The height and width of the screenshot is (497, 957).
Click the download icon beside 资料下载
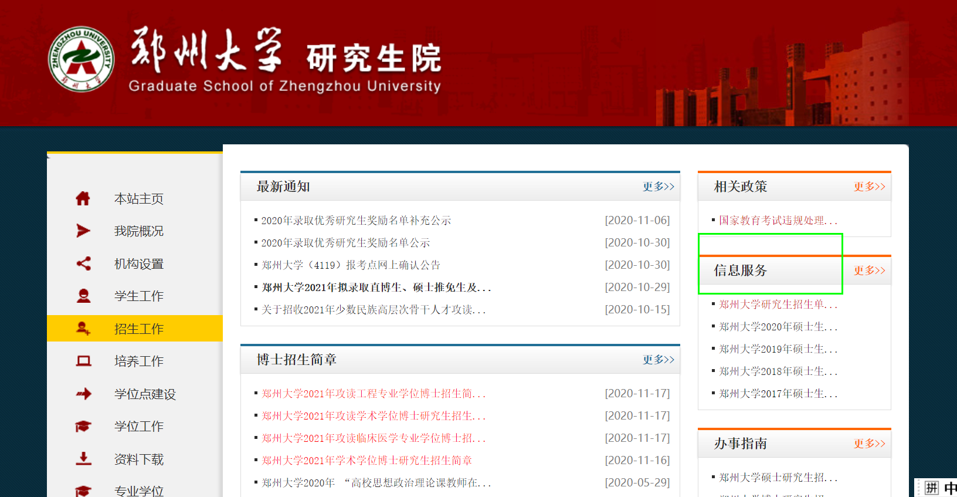click(83, 458)
